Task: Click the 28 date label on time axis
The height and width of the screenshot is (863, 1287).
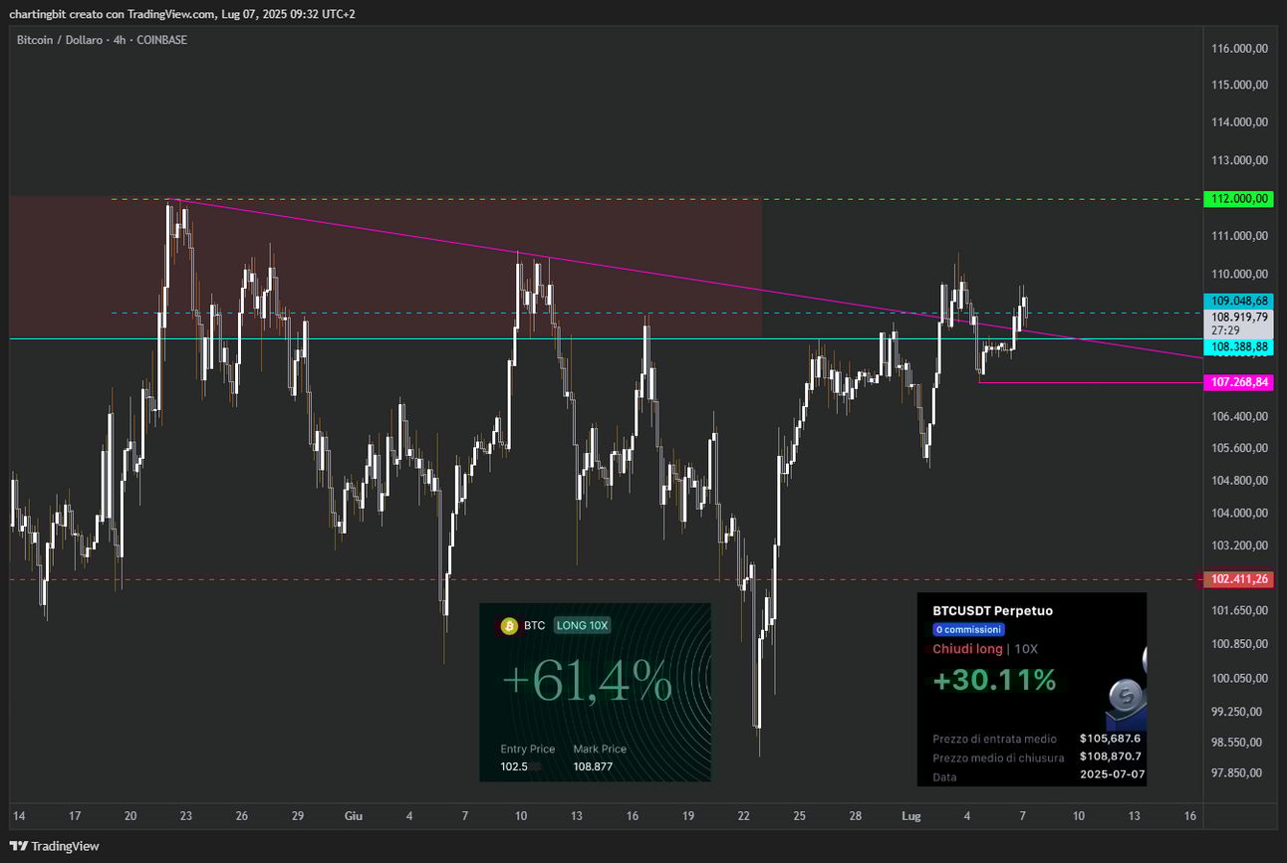Action: click(x=856, y=816)
